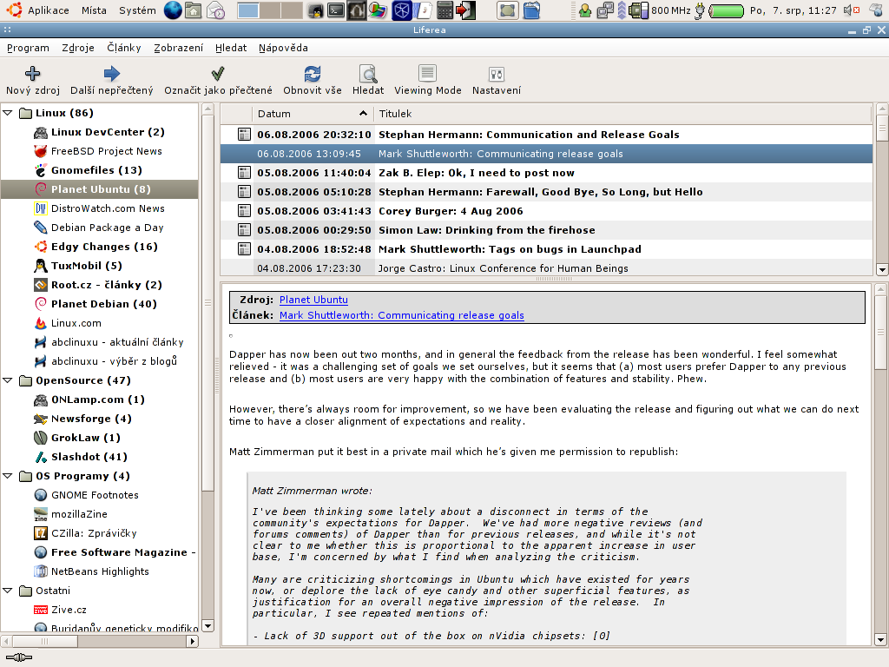The image size is (889, 667).
Task: Click status icon of Corey Burger article
Action: (x=244, y=211)
